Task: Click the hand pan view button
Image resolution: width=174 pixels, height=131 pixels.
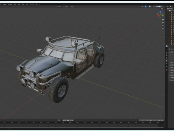Action: [x=163, y=23]
